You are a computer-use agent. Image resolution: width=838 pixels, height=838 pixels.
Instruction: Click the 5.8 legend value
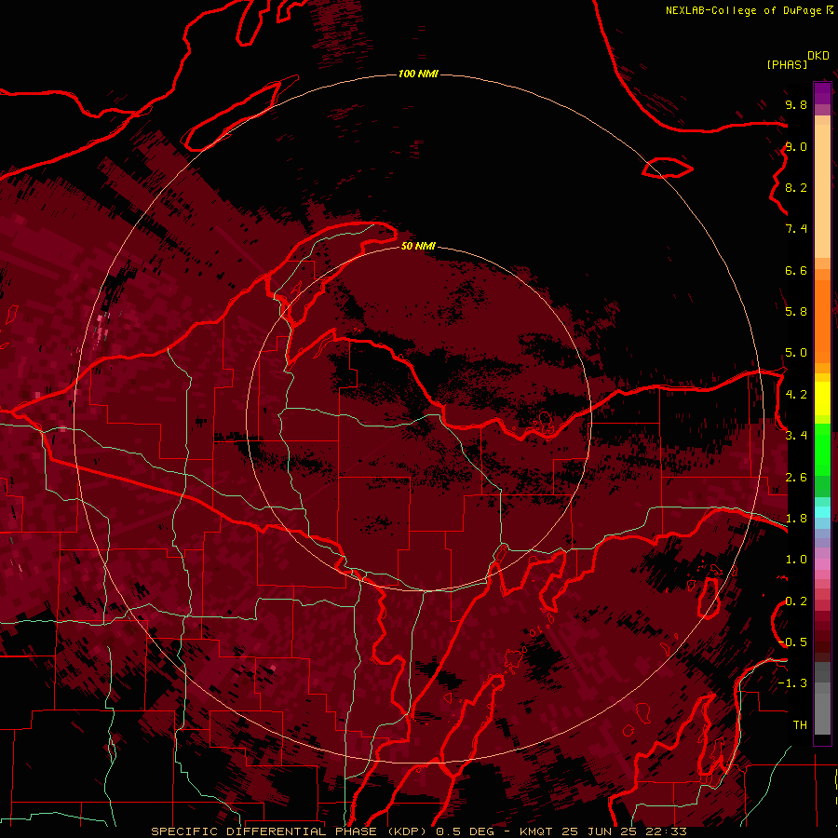pos(796,311)
